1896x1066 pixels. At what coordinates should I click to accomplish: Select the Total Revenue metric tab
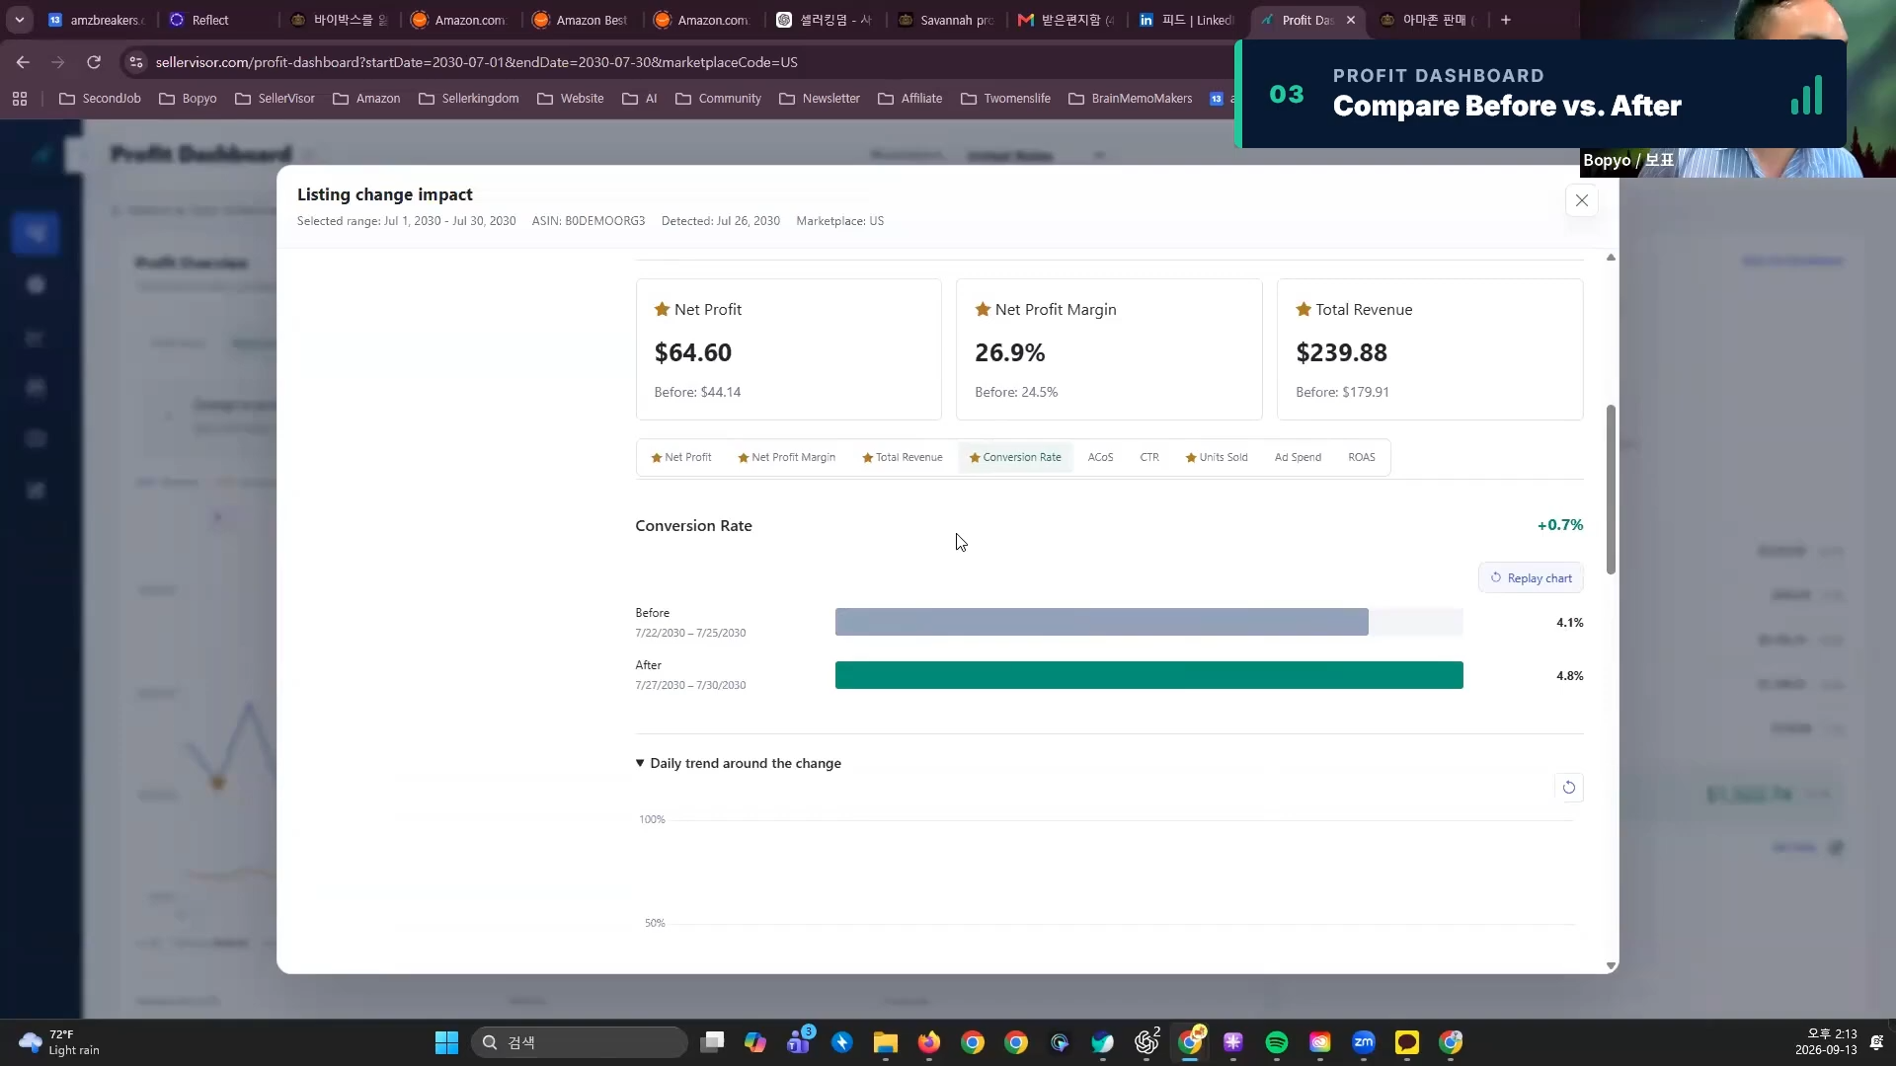(903, 457)
